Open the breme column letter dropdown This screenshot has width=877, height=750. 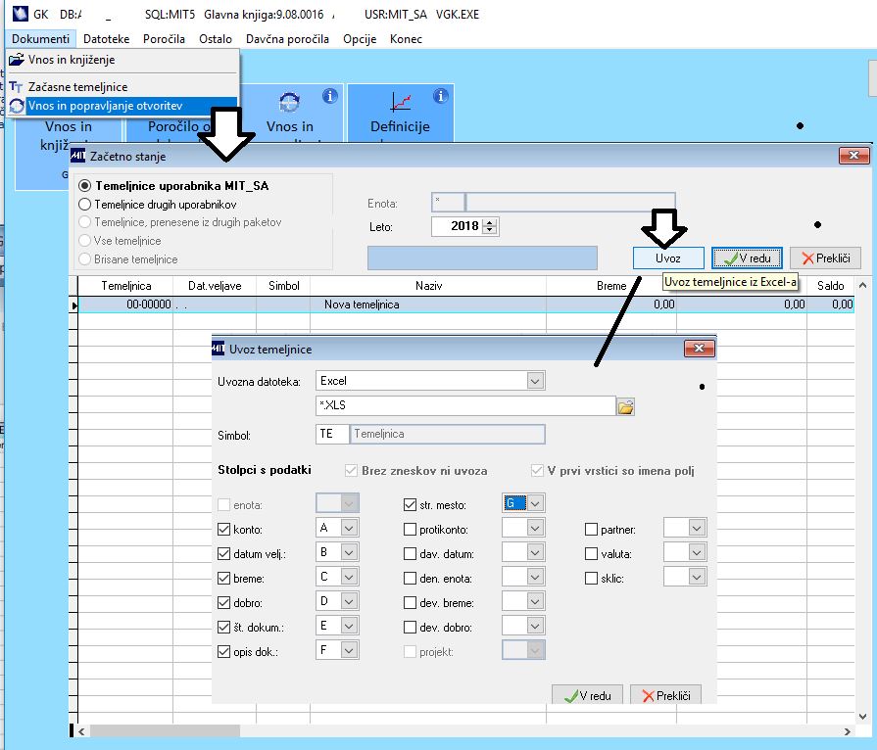(x=349, y=577)
